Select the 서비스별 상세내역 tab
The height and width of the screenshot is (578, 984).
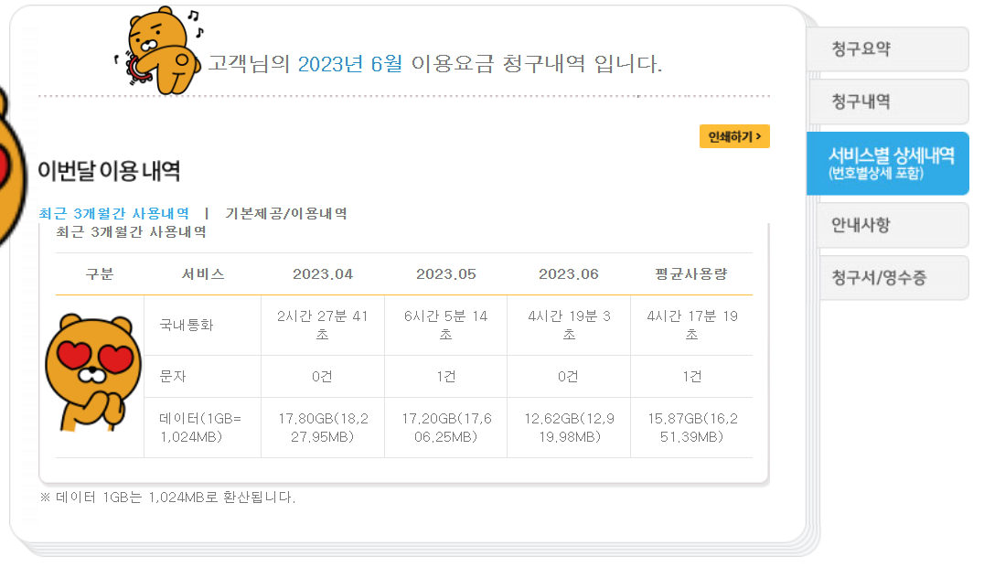pyautogui.click(x=889, y=163)
